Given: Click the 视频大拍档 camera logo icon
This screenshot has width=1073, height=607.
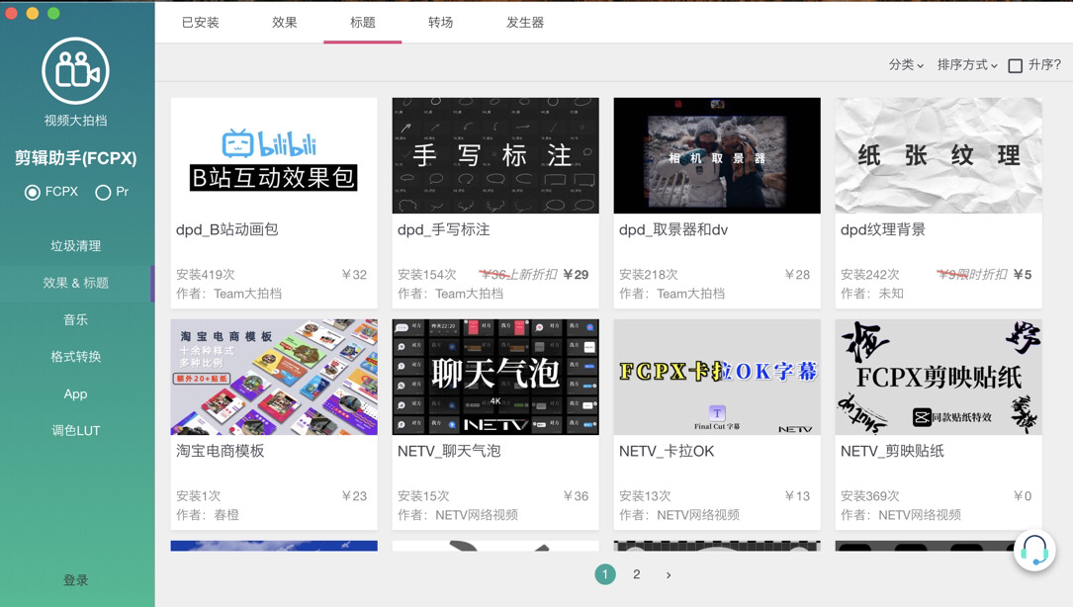Looking at the screenshot, I should tap(75, 71).
